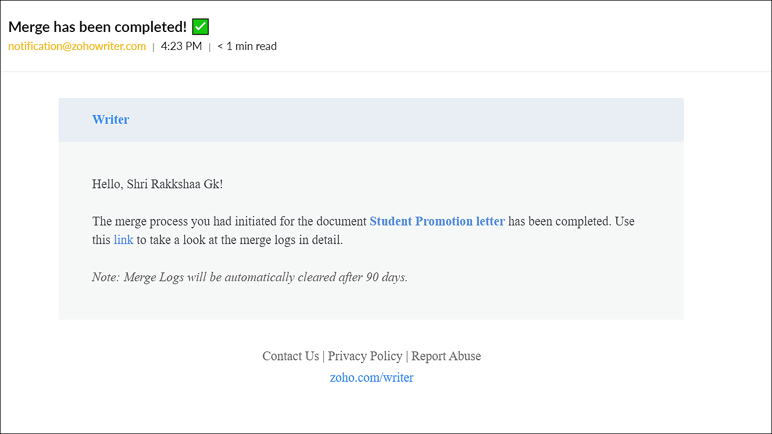Click the green checkmark icon in subject

click(200, 27)
